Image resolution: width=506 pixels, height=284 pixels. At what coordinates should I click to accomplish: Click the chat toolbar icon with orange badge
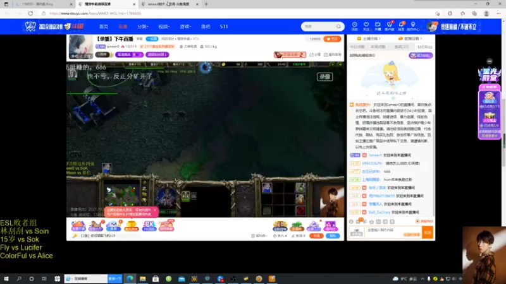(x=359, y=222)
